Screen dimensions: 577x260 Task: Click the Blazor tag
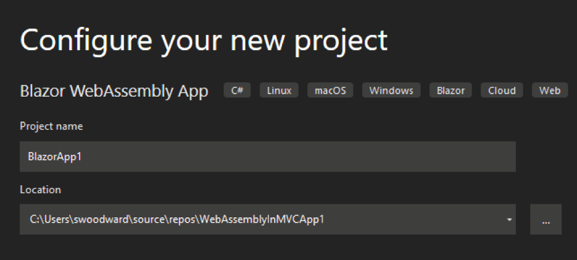(x=451, y=90)
